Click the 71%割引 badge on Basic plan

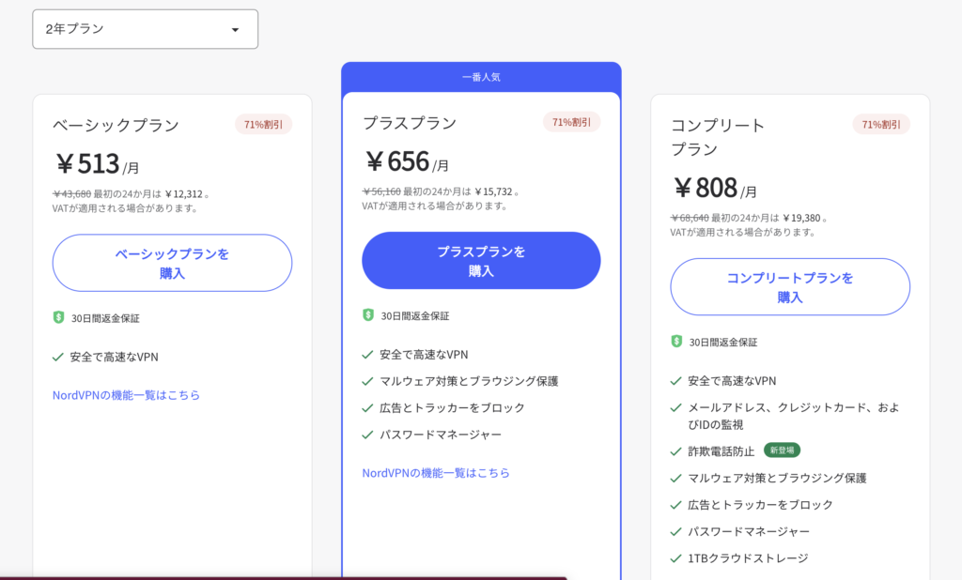click(x=263, y=123)
